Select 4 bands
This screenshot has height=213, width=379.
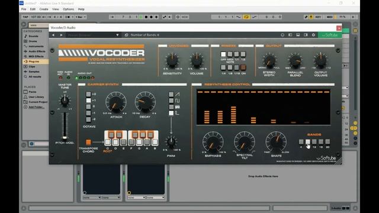tap(301, 142)
